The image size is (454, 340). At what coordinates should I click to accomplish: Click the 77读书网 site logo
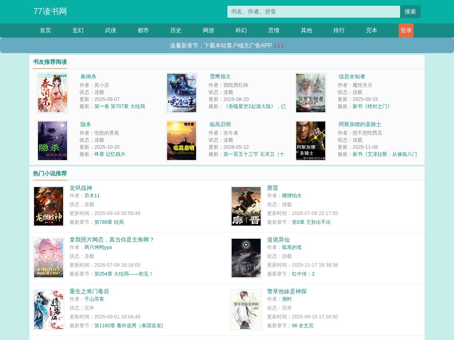(x=50, y=11)
